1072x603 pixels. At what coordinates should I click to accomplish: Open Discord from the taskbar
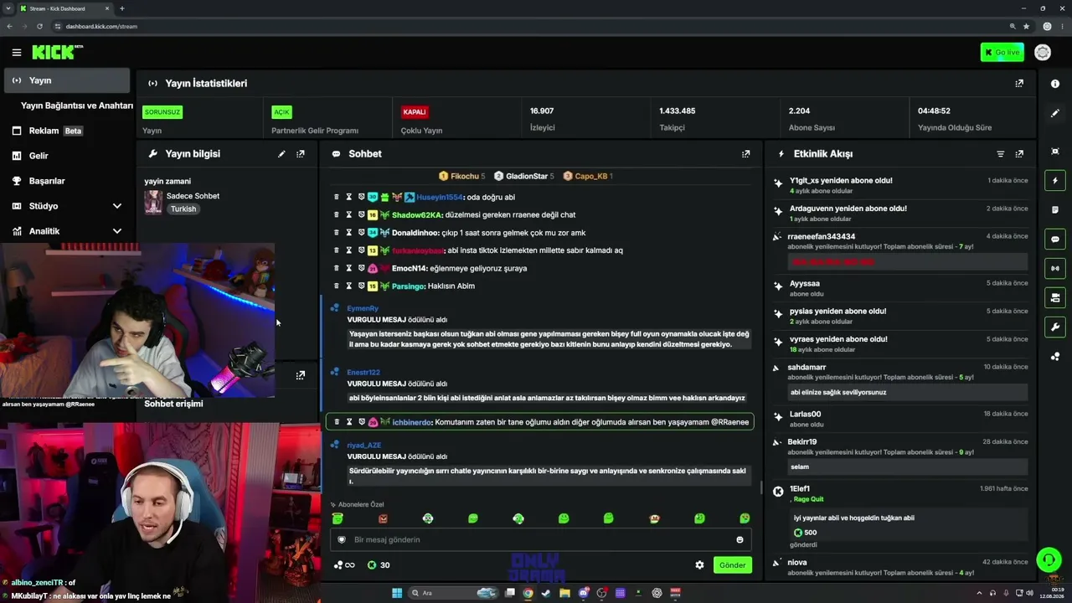tap(584, 593)
